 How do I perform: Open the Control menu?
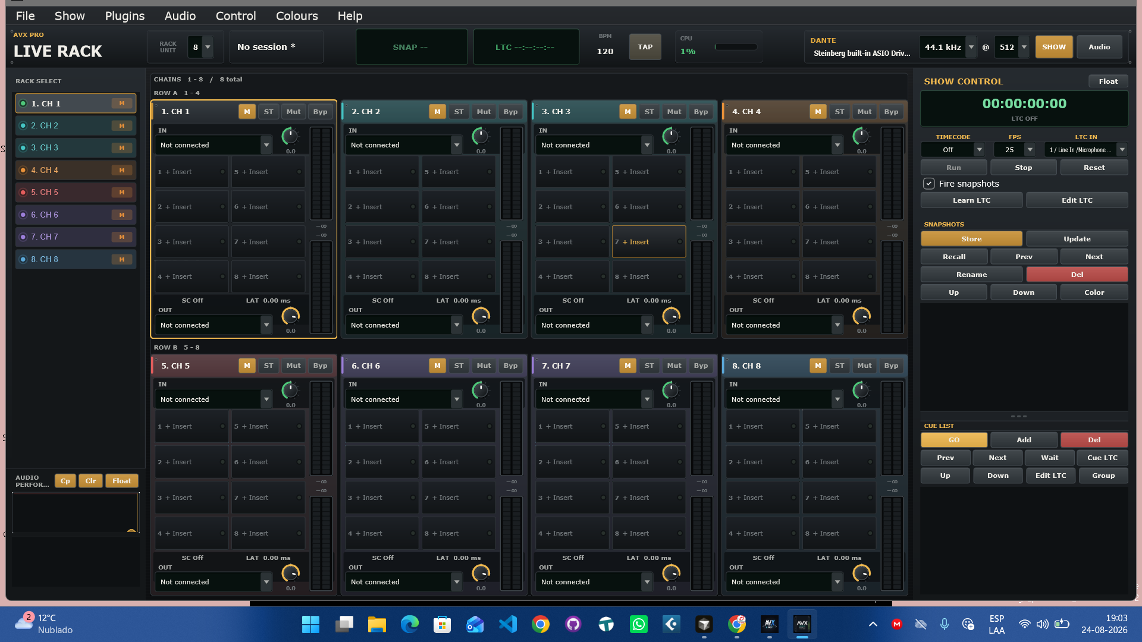236,16
